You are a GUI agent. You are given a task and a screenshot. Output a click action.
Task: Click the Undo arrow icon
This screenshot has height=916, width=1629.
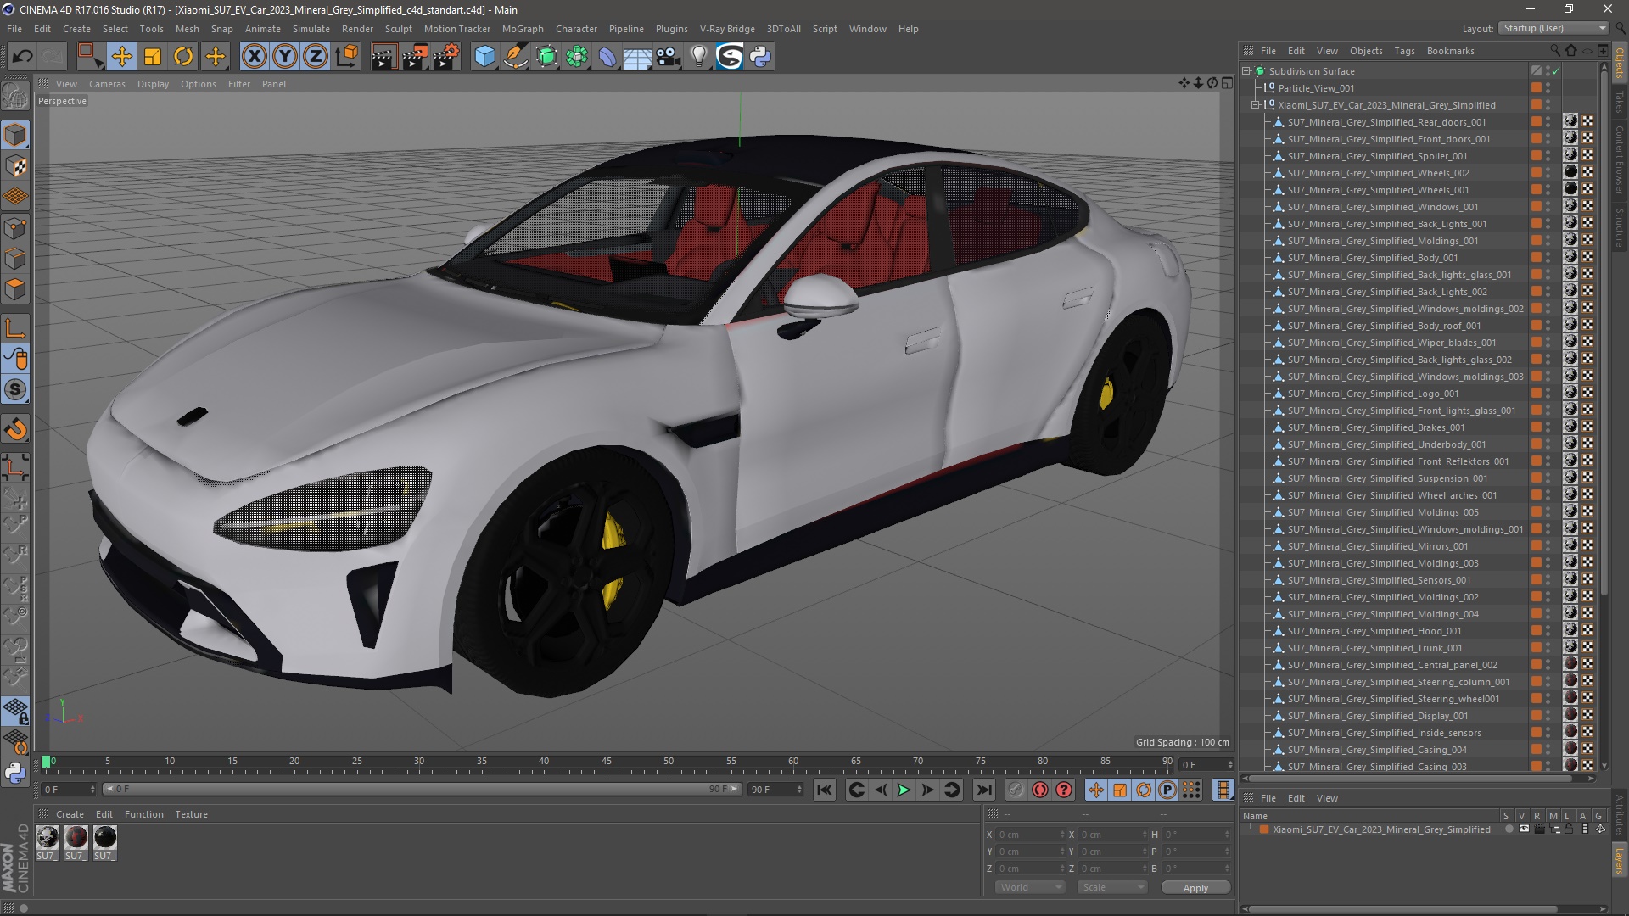pyautogui.click(x=22, y=57)
